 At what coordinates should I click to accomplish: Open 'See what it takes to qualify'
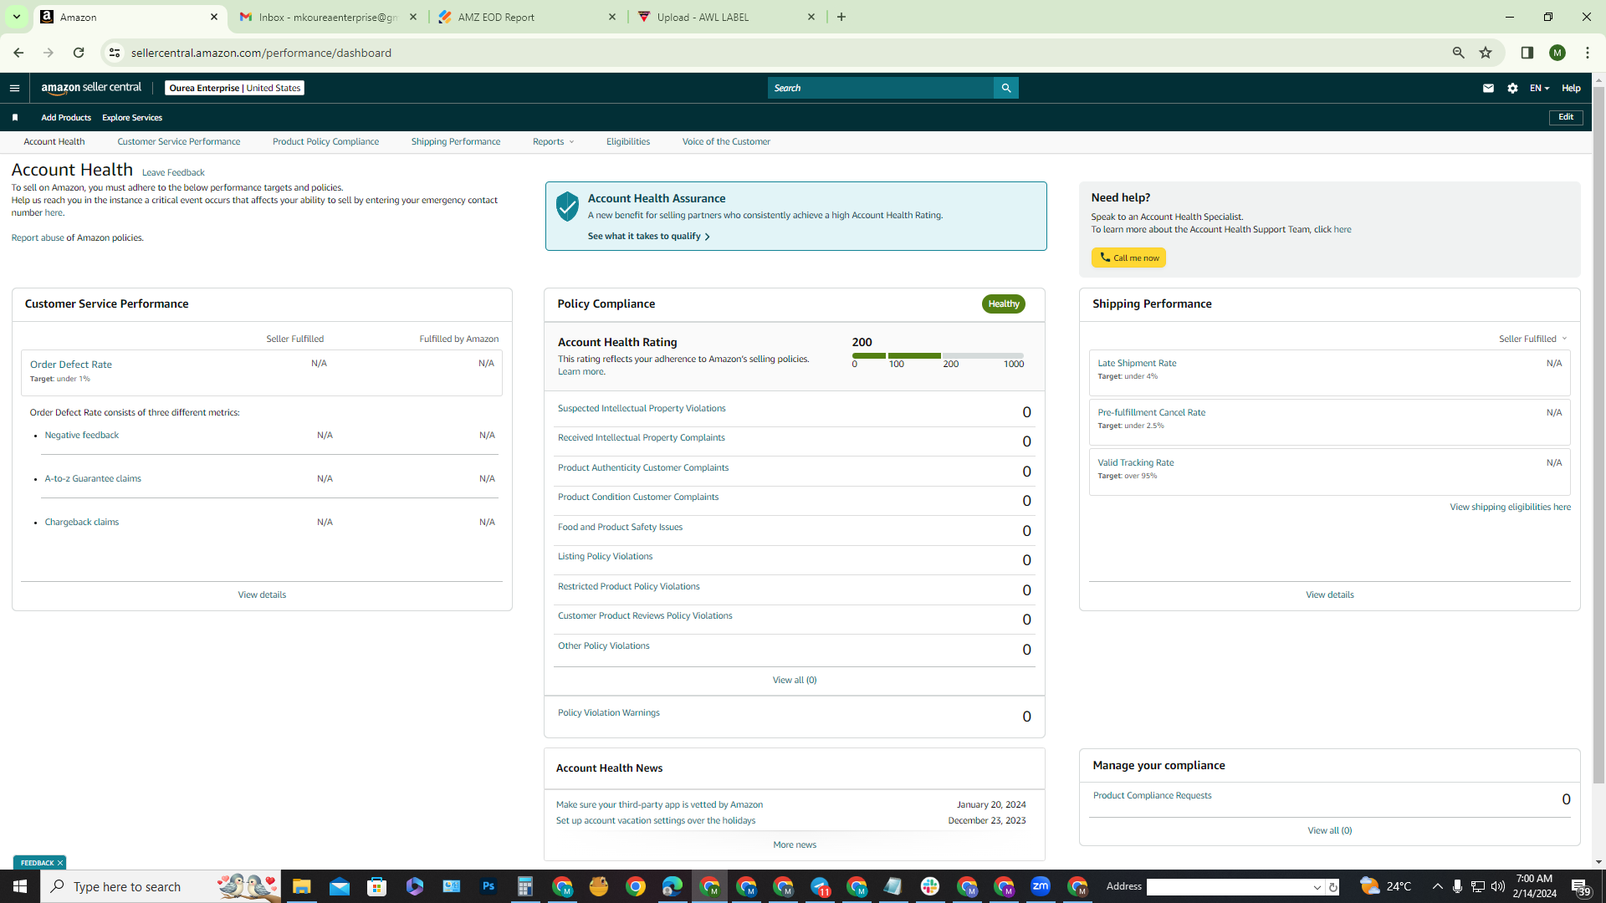(x=649, y=237)
